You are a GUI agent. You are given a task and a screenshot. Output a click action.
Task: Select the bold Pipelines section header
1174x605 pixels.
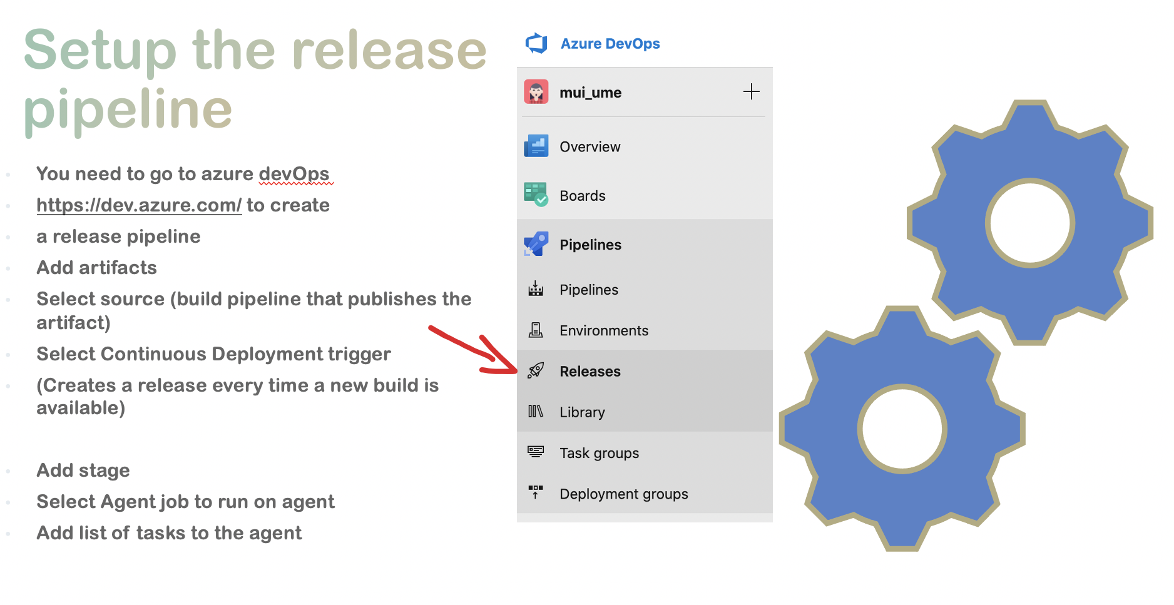590,245
